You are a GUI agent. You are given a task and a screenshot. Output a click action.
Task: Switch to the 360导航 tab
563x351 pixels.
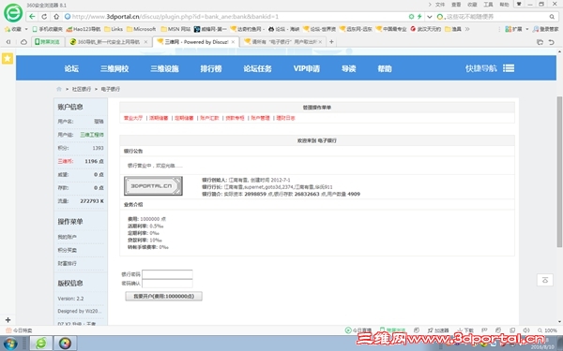pyautogui.click(x=109, y=42)
